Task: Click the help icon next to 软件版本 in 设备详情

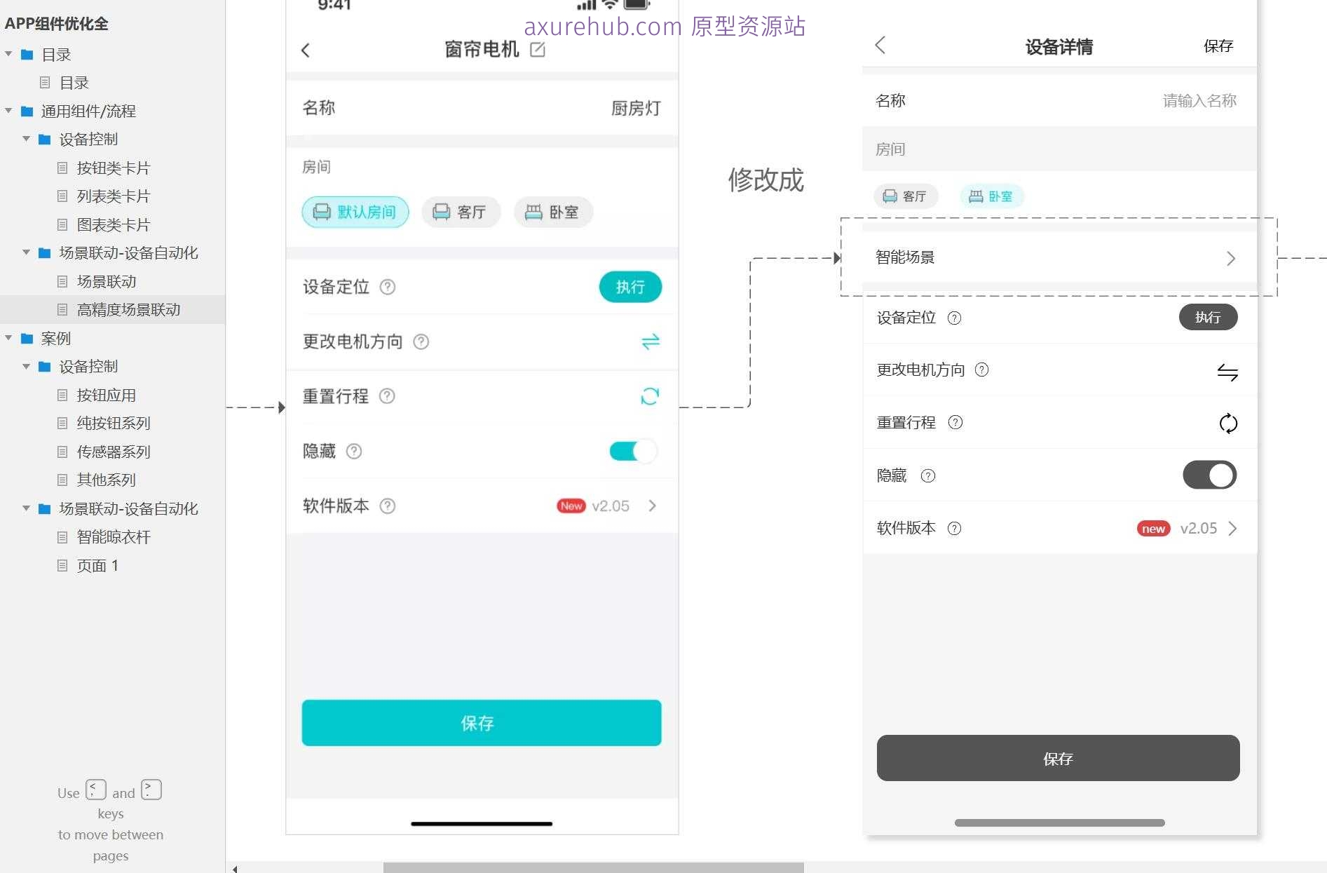Action: (x=955, y=528)
